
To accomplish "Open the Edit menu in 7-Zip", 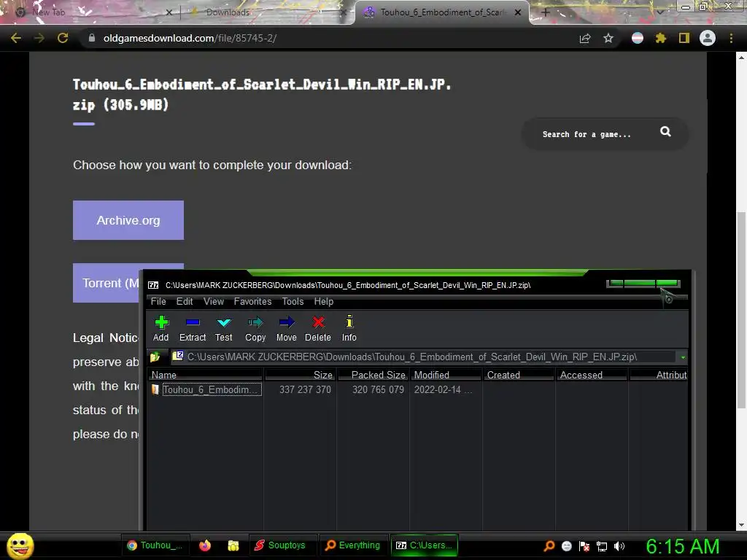I will [x=185, y=301].
